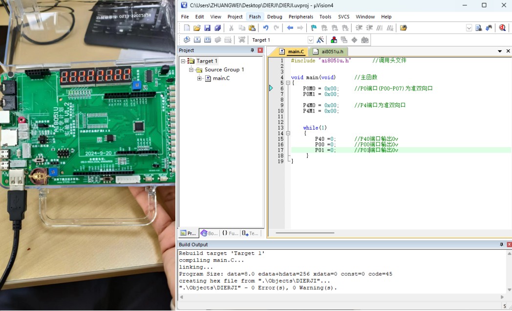Select the Project panel tab at bottom

(x=189, y=233)
